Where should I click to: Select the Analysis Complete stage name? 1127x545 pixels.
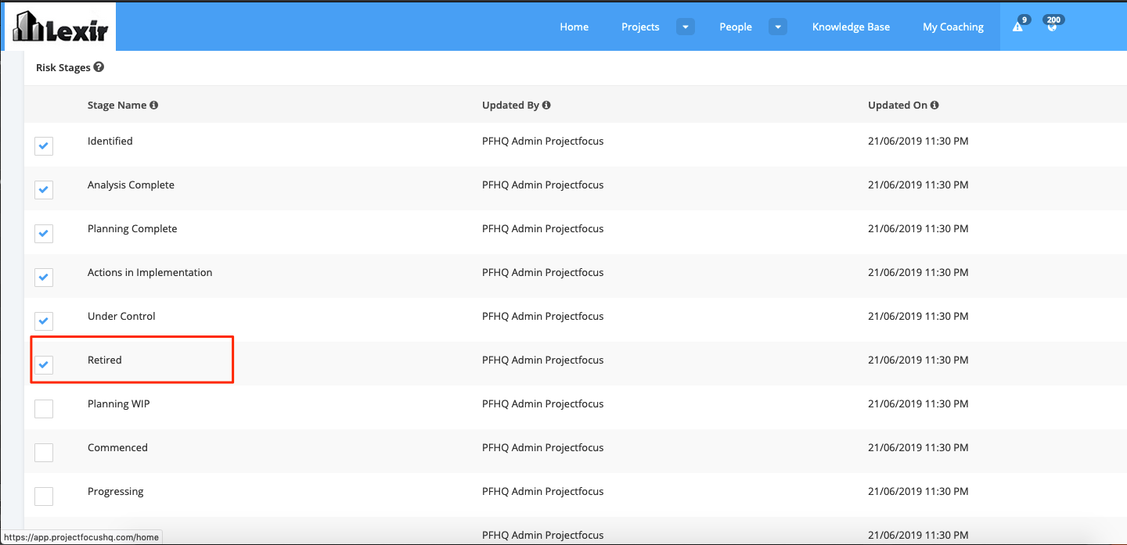[131, 185]
